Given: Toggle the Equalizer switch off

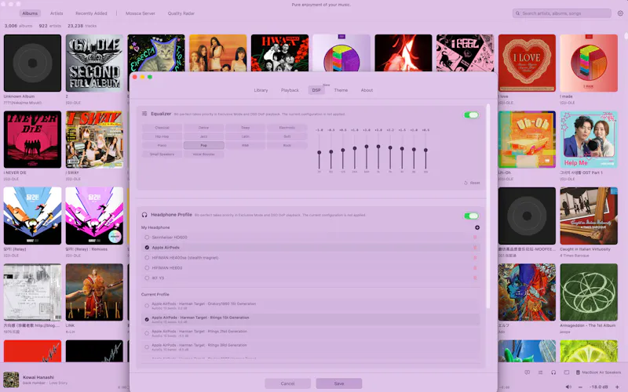Looking at the screenshot, I should (x=471, y=114).
